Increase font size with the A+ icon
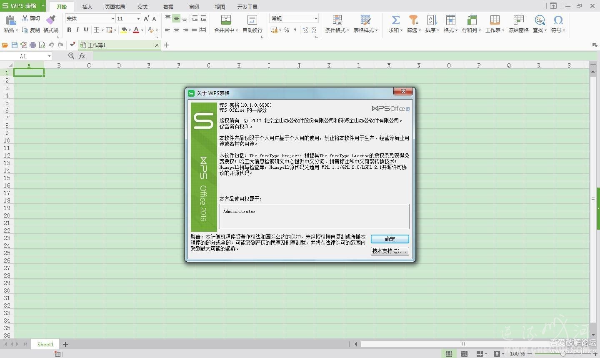 coord(146,19)
